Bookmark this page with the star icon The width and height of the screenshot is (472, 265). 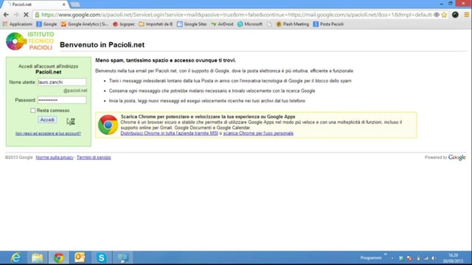click(444, 15)
